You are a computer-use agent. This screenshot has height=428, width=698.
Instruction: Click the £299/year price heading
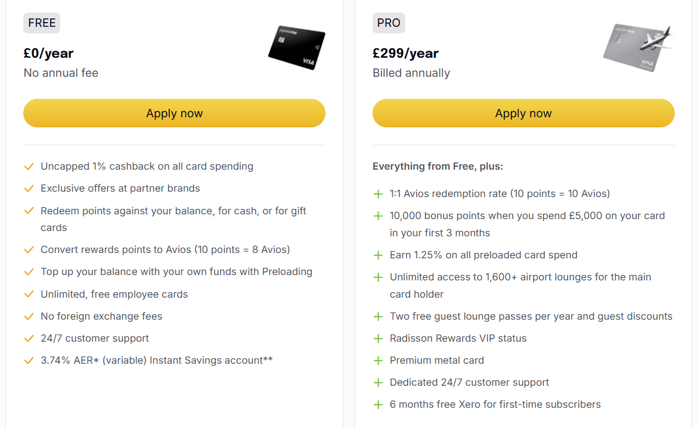405,54
